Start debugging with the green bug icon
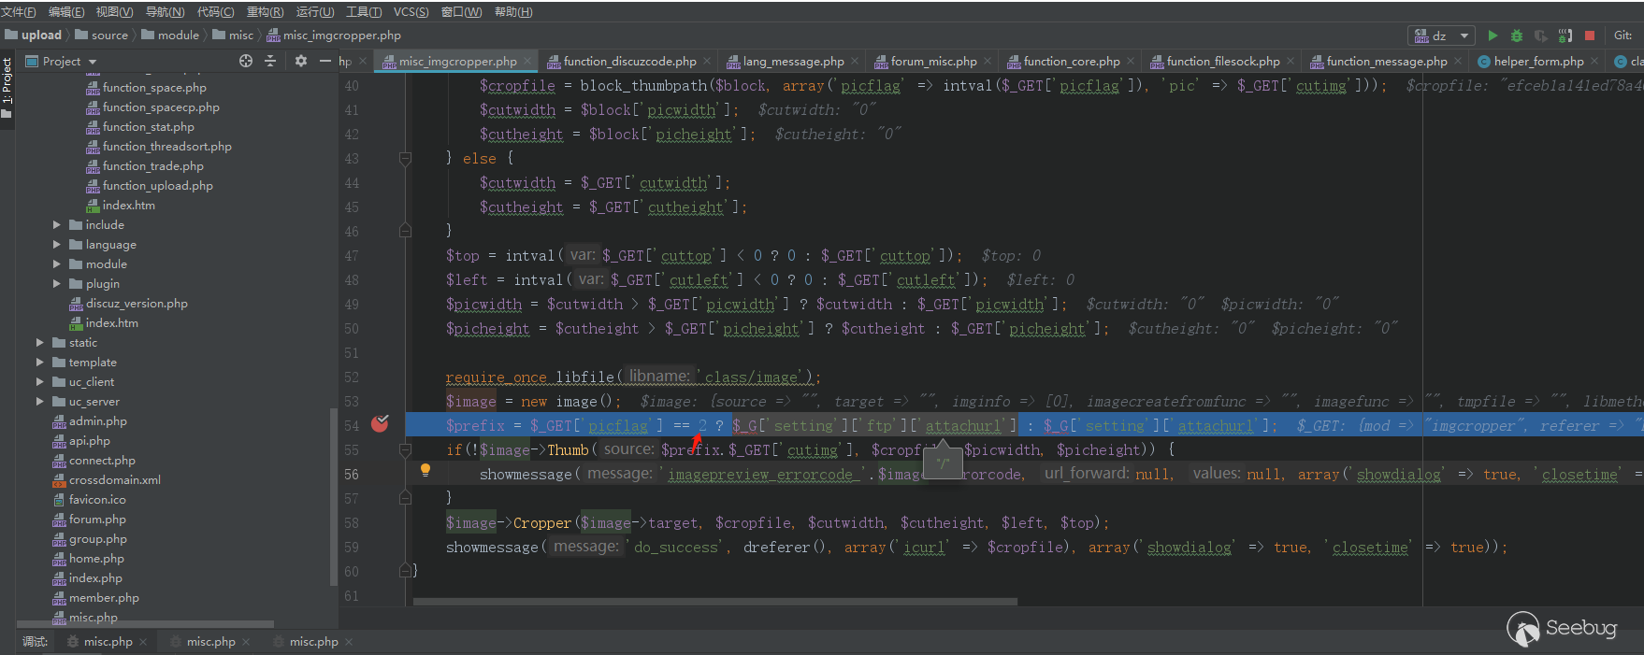 (1517, 36)
